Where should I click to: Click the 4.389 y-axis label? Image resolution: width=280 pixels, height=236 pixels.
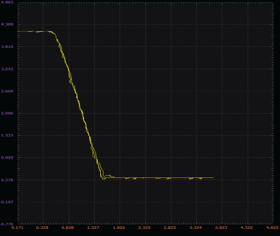click(x=7, y=24)
